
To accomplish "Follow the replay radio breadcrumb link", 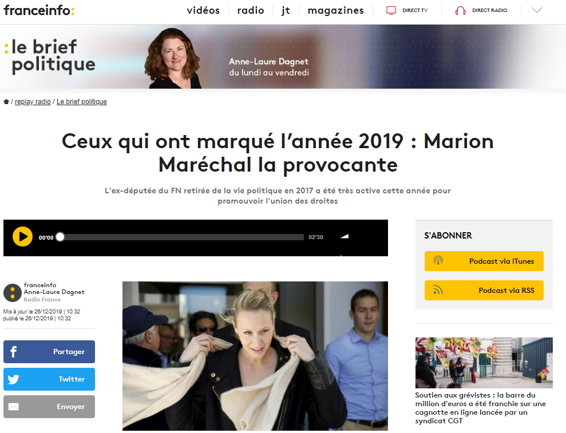I will pyautogui.click(x=33, y=102).
